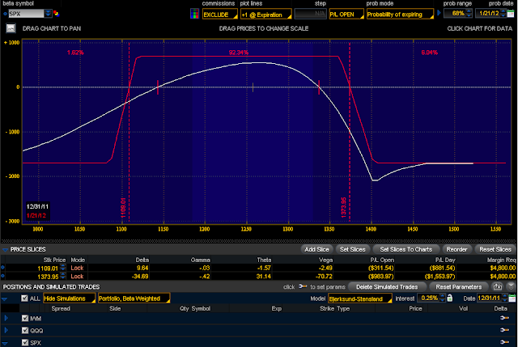The image size is (518, 347).
Task: Adjust stock price stepper for 1109.01
Action: [x=63, y=268]
